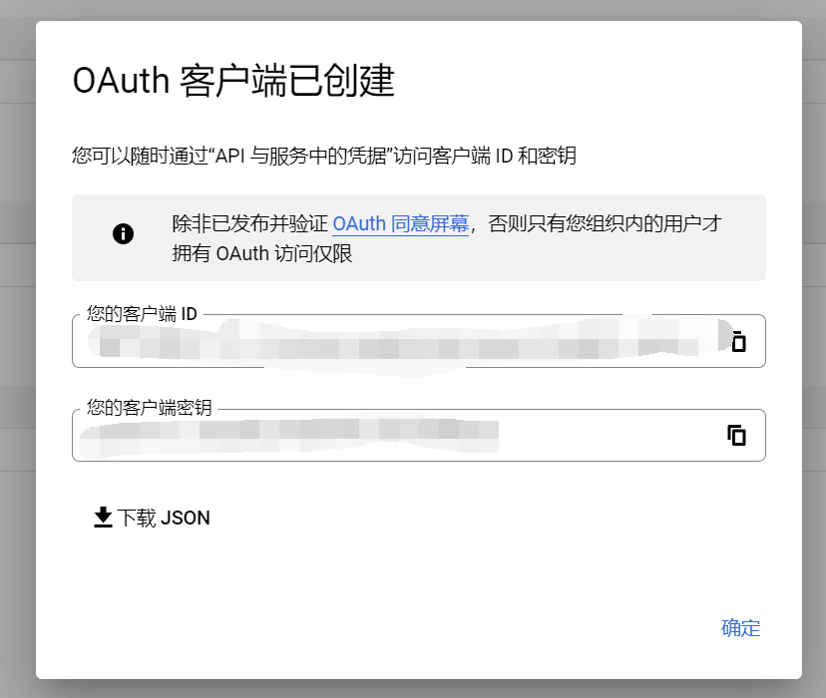Click the dimmed backdrop above the dialog
This screenshot has width=826, height=698.
click(x=413, y=10)
